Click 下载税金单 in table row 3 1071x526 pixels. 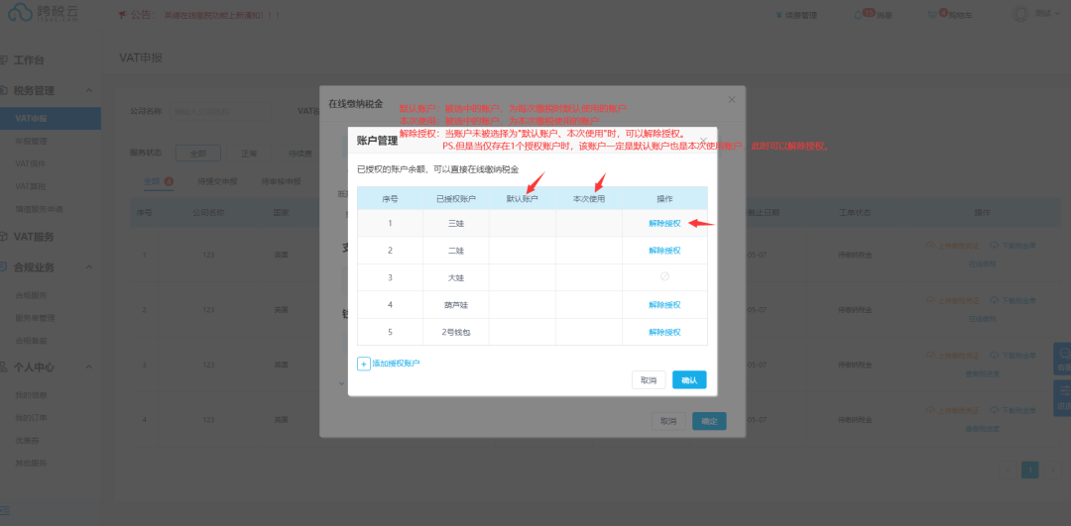click(1012, 357)
